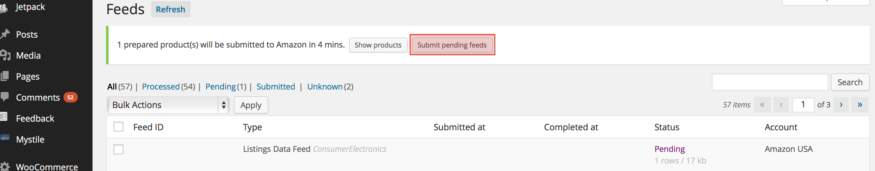The image size is (875, 171).
Task: Open the Feedback form icon
Action: pos(4,117)
